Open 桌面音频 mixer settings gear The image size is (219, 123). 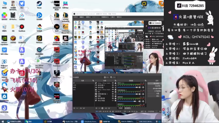coord(143,101)
